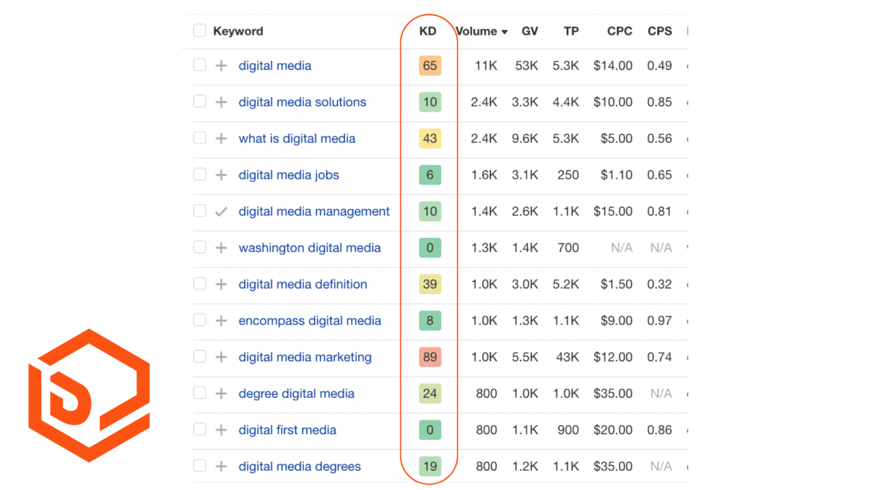Open the "digital media solutions" keyword link
The image size is (870, 489).
coord(302,102)
